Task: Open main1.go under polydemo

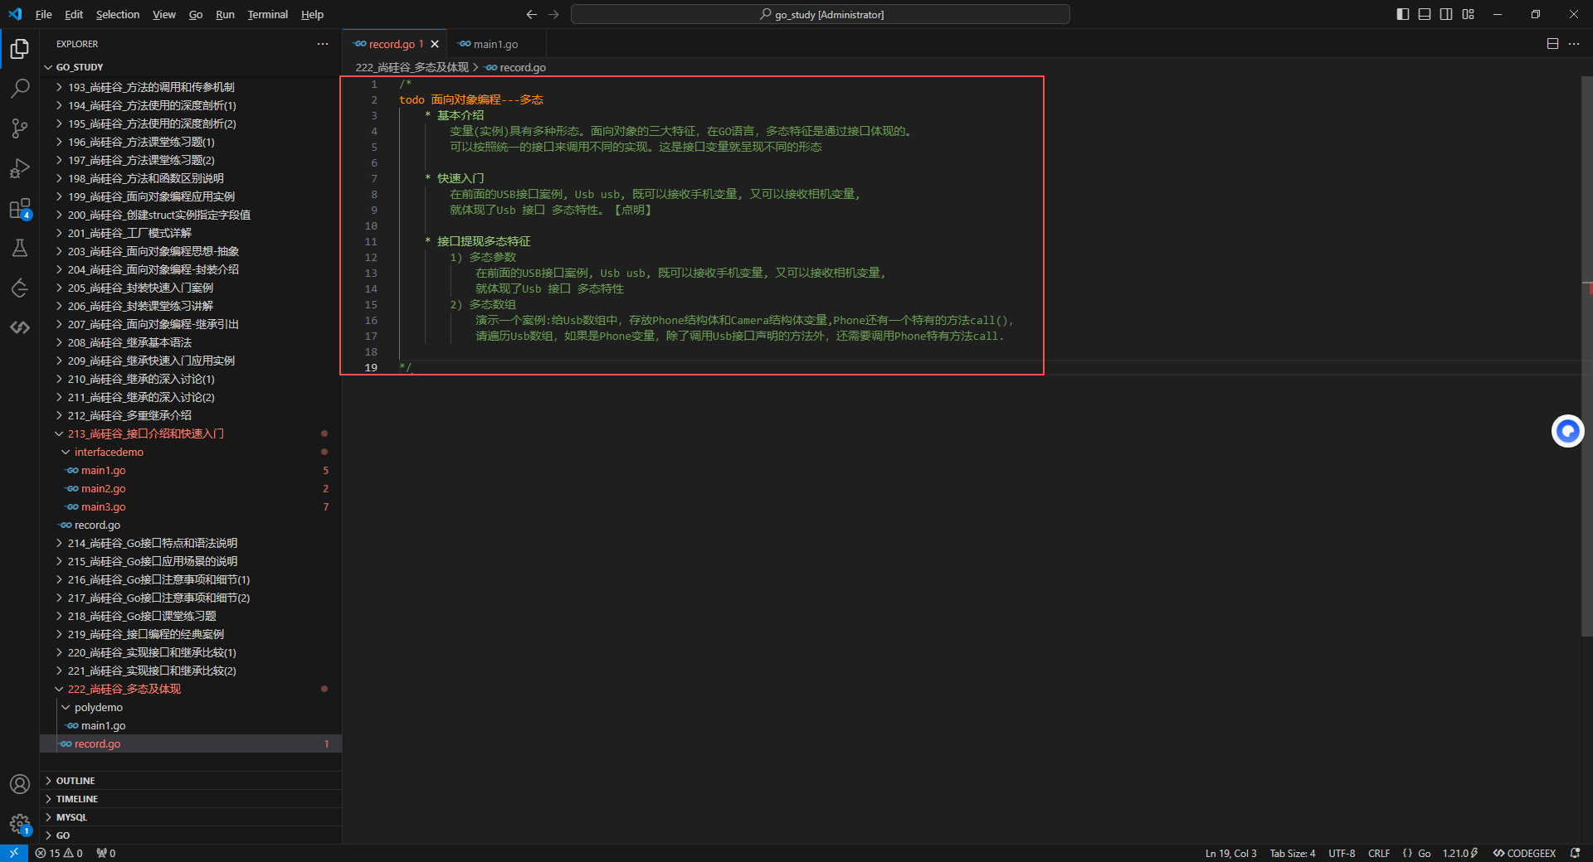Action: click(x=191, y=725)
